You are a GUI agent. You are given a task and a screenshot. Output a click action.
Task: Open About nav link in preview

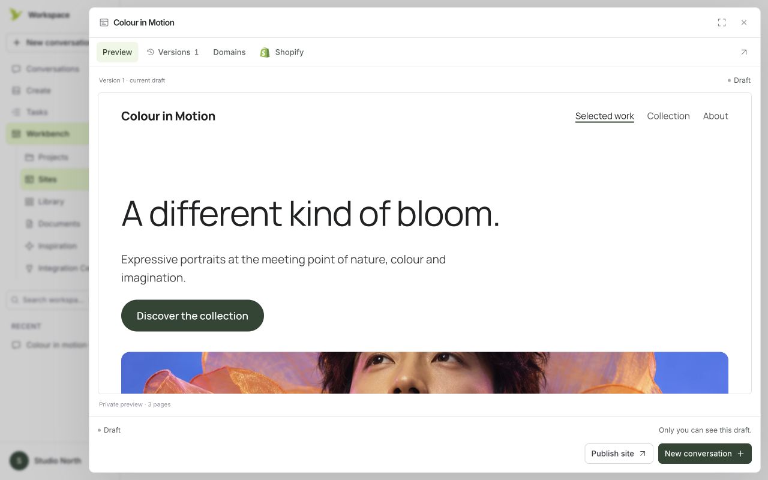[716, 116]
